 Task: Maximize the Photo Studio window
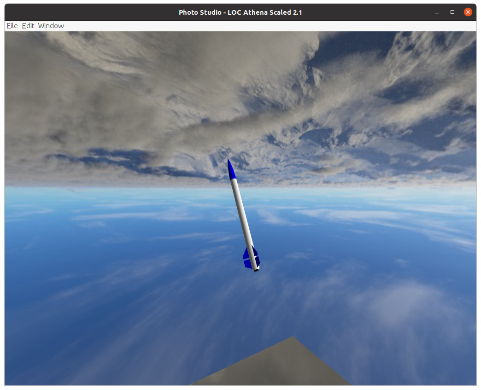coord(452,12)
